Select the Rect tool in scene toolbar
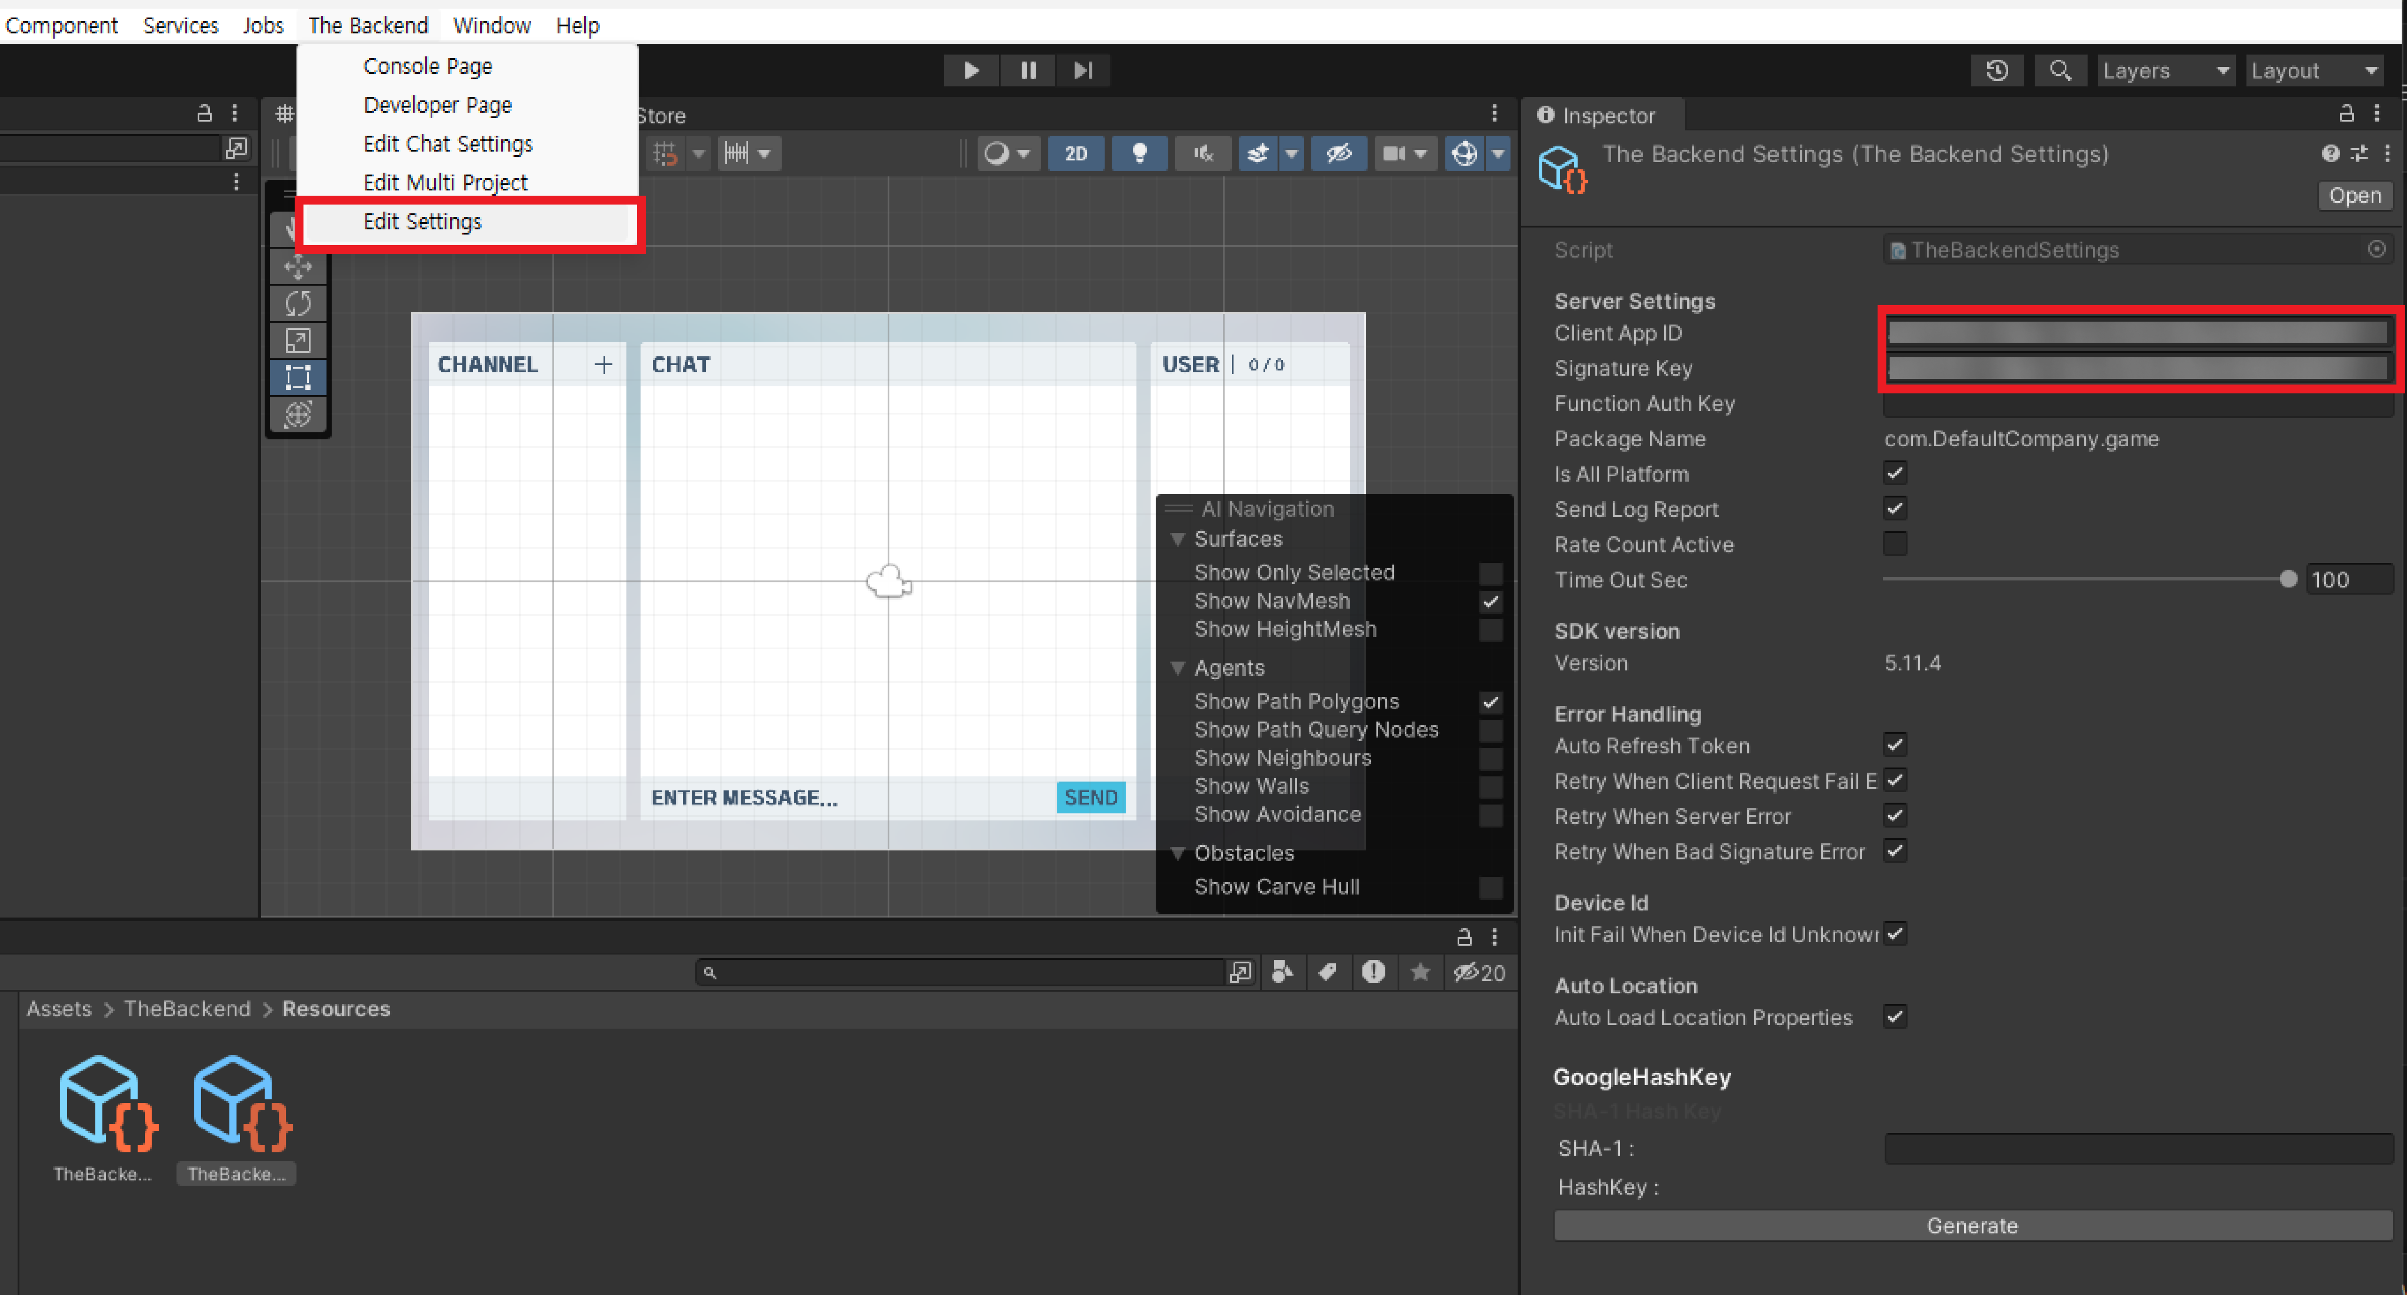 (x=298, y=377)
